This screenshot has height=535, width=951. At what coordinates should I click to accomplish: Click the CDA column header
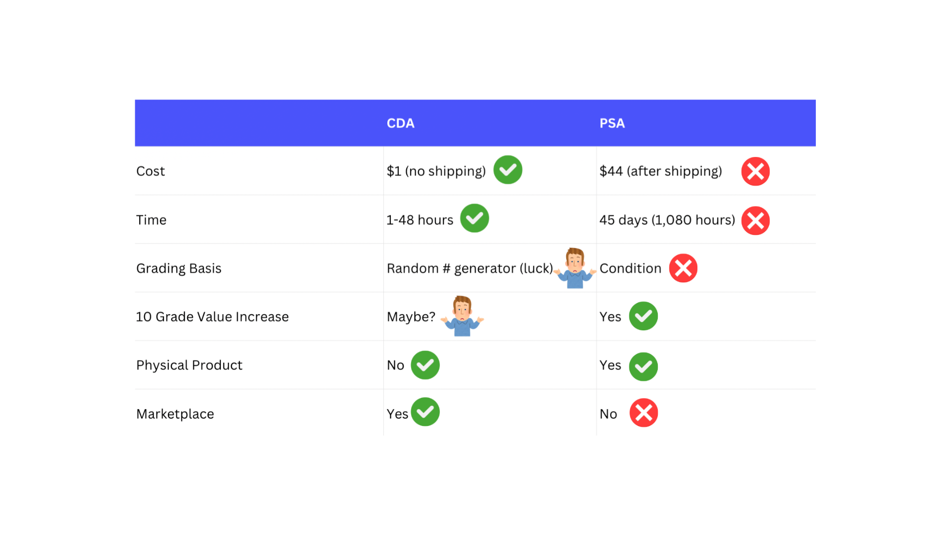coord(401,123)
